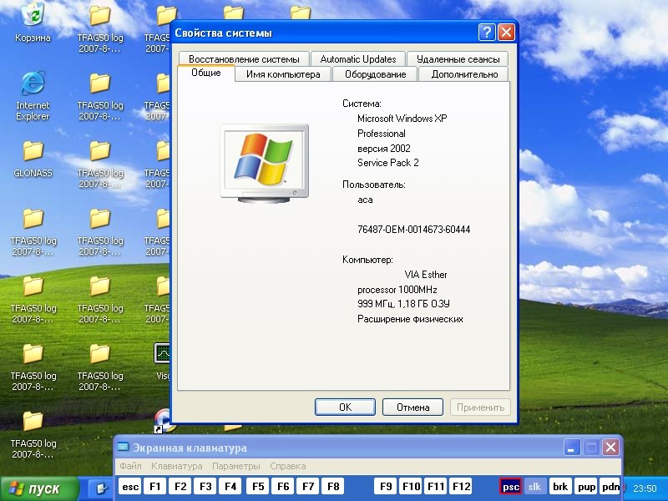This screenshot has height=501, width=668.
Task: Click the psc print screen key
Action: pyautogui.click(x=510, y=487)
